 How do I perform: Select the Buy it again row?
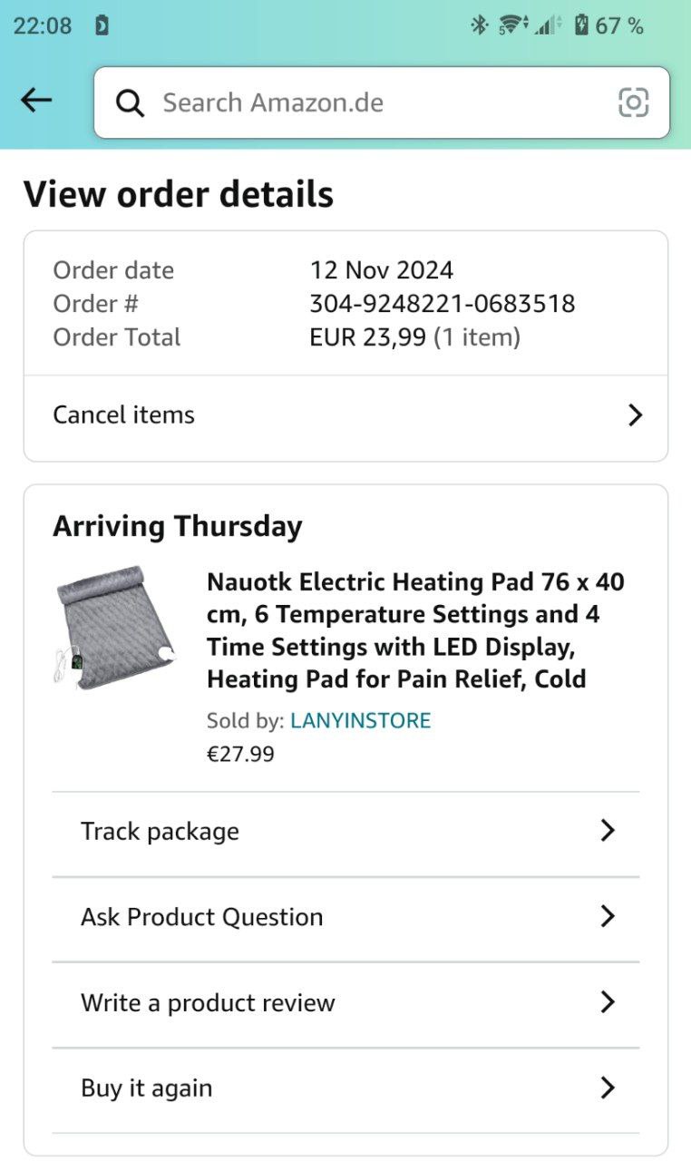click(x=147, y=1088)
